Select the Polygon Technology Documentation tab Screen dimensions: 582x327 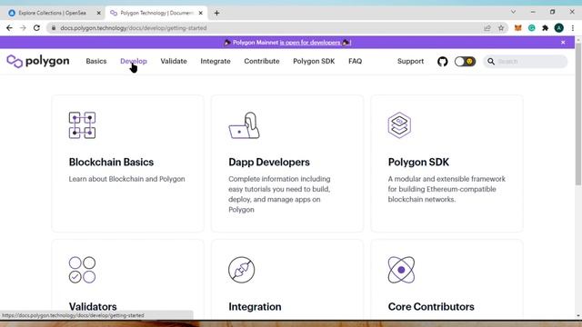tap(156, 13)
